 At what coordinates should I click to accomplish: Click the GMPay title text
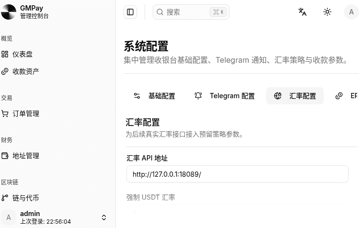click(32, 8)
